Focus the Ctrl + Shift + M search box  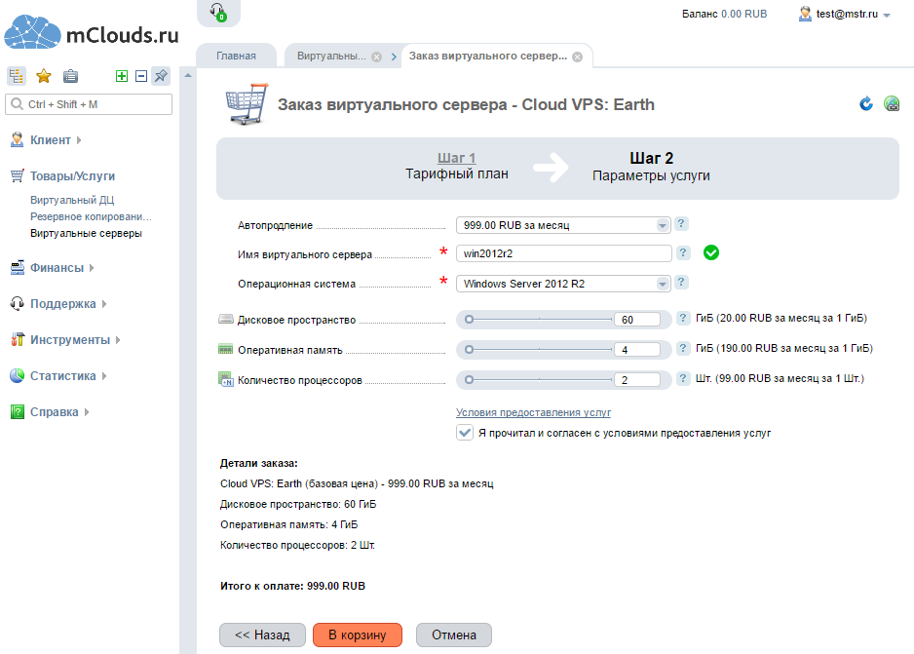click(x=89, y=104)
